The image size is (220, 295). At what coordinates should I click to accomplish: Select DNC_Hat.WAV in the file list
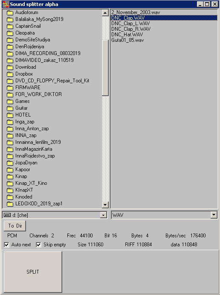127,35
